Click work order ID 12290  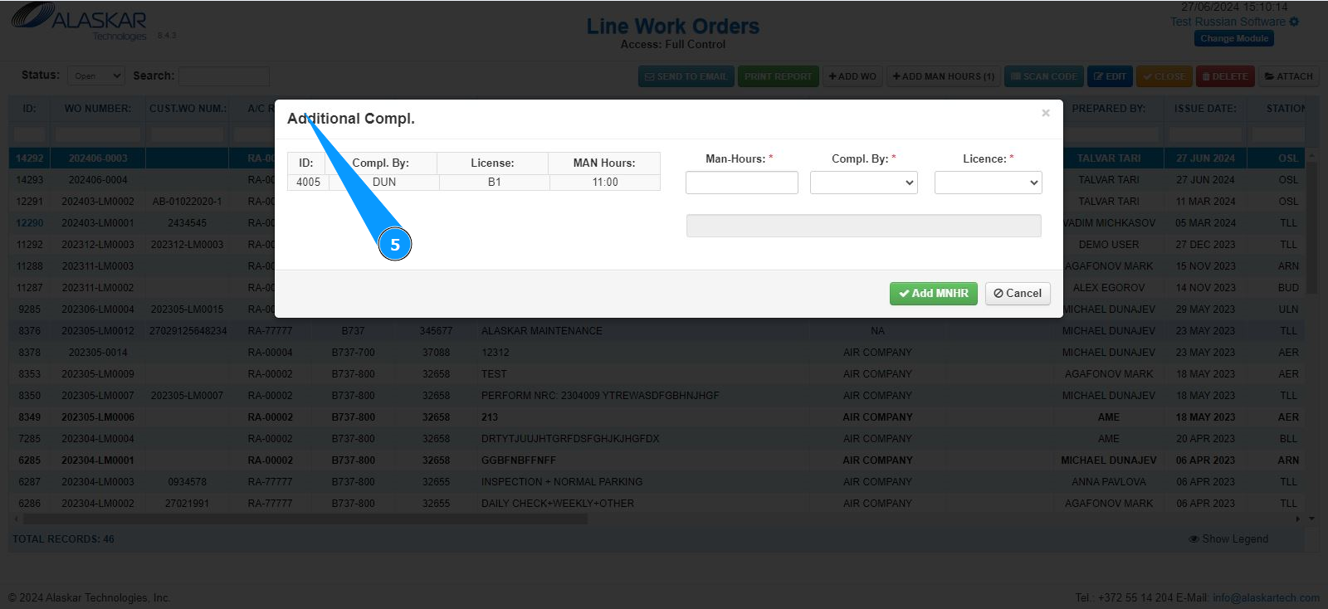pos(30,223)
